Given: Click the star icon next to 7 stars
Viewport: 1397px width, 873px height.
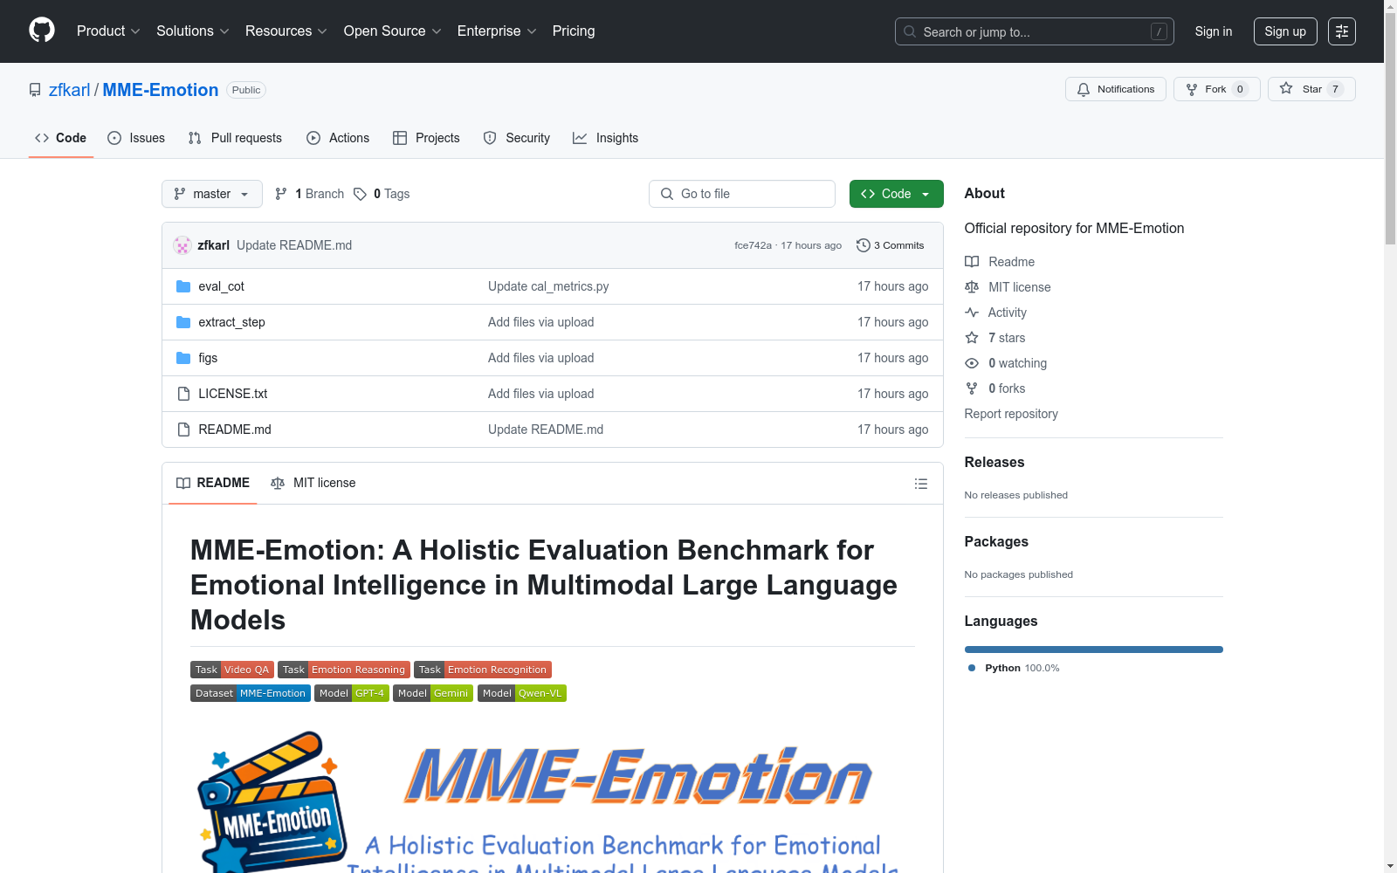Looking at the screenshot, I should (972, 338).
